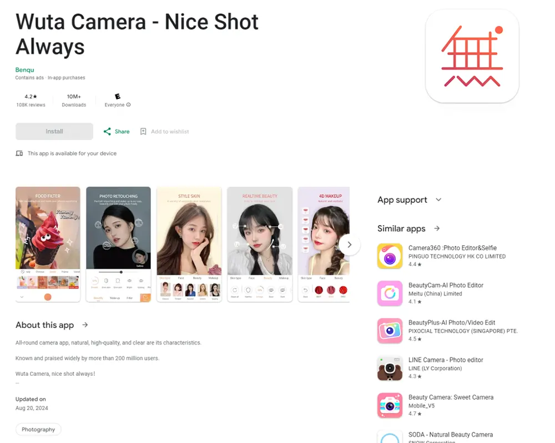The image size is (555, 443).
Task: Open the BeautyPlus-AI Photo/Video Edit icon
Action: point(390,330)
